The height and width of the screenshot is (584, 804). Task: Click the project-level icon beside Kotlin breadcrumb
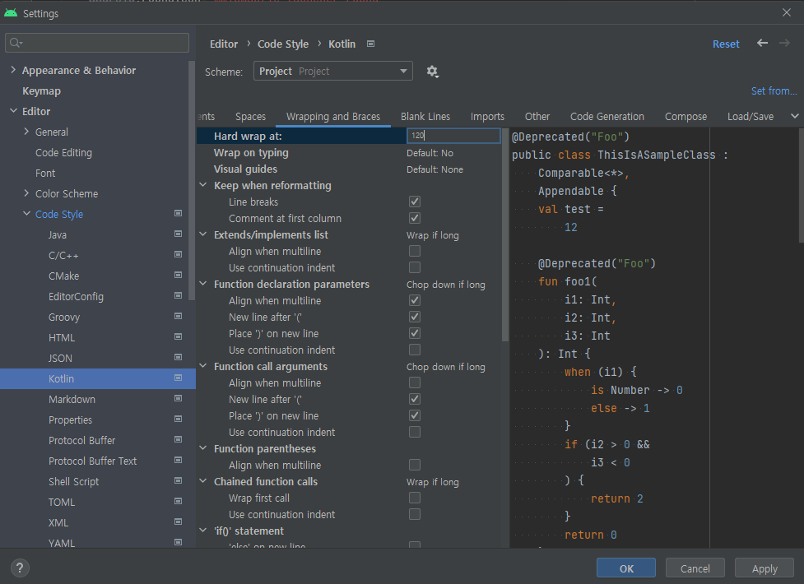coord(370,44)
